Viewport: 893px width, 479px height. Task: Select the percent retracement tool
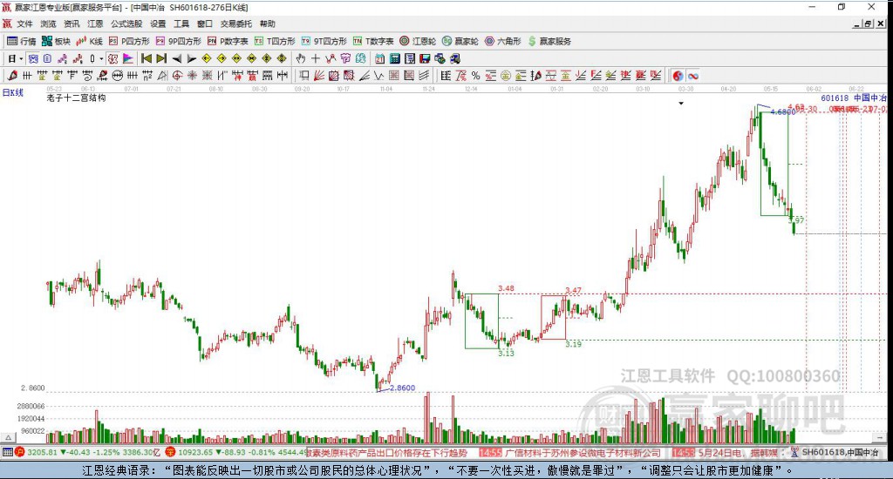[x=475, y=76]
